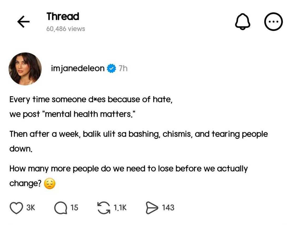Click the 60,486 views label
The image size is (295, 225).
(x=66, y=29)
